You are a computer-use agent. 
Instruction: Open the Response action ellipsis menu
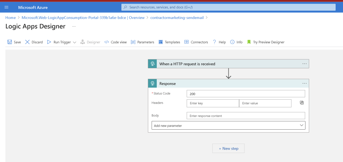[304, 83]
